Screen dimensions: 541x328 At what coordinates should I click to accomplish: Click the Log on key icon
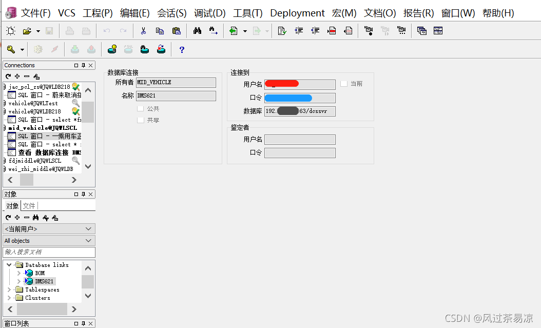tap(11, 50)
